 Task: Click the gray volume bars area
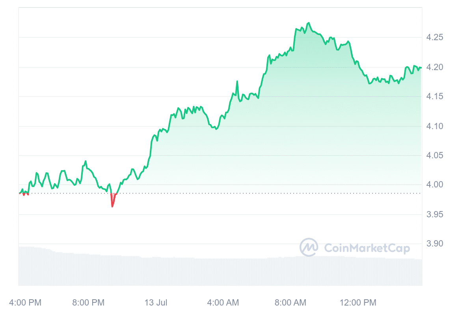pos(197,272)
